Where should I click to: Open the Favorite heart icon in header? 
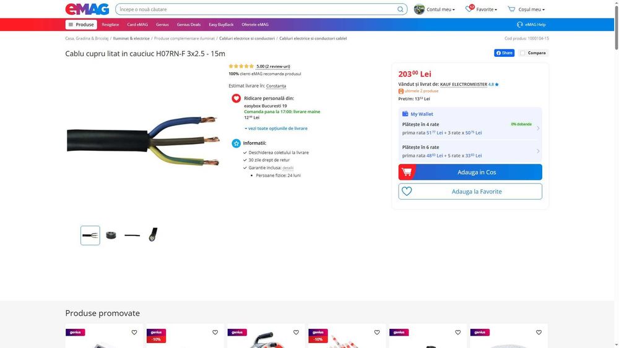point(469,9)
